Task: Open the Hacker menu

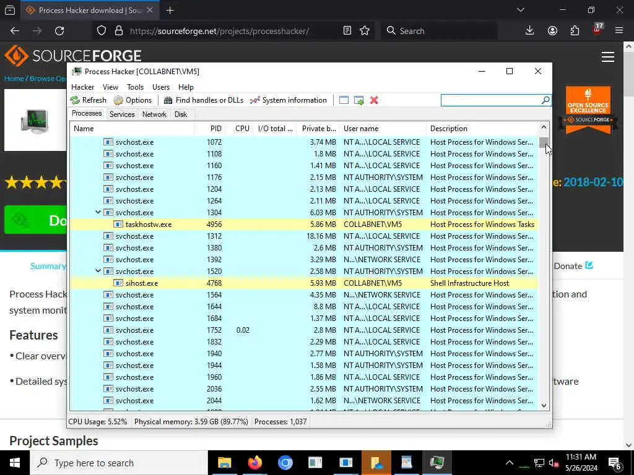Action: pyautogui.click(x=82, y=87)
